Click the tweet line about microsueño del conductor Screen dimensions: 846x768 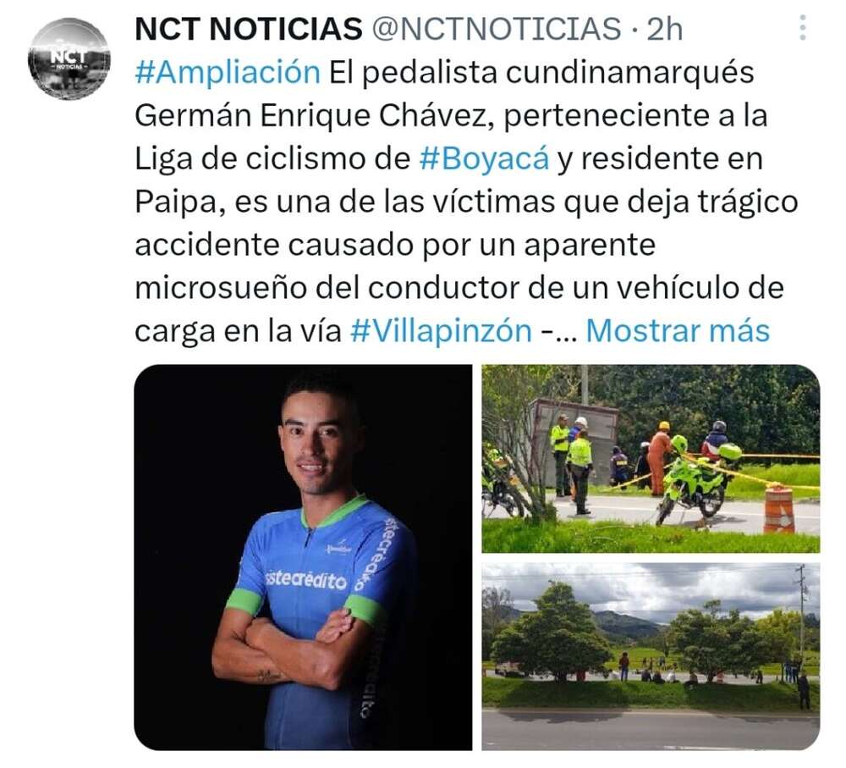click(459, 288)
